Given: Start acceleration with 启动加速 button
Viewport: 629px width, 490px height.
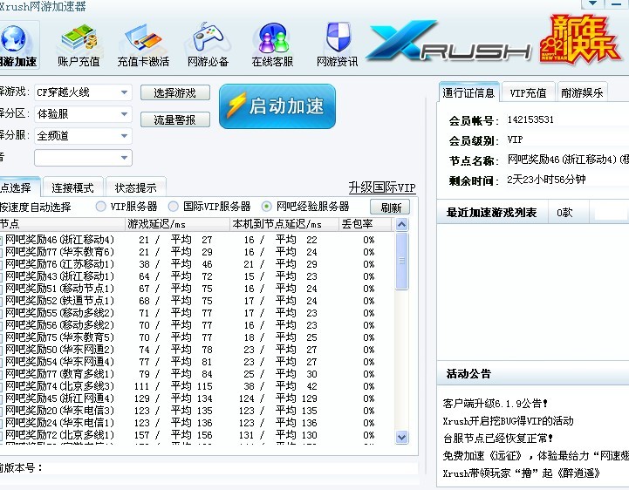Looking at the screenshot, I should pyautogui.click(x=277, y=106).
